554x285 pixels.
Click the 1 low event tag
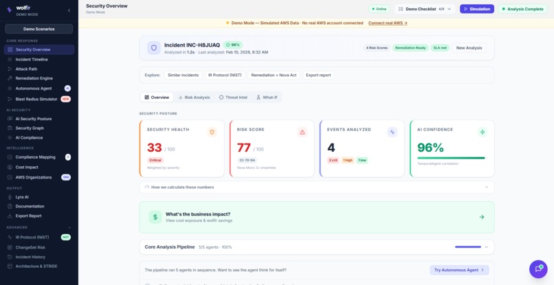click(362, 160)
